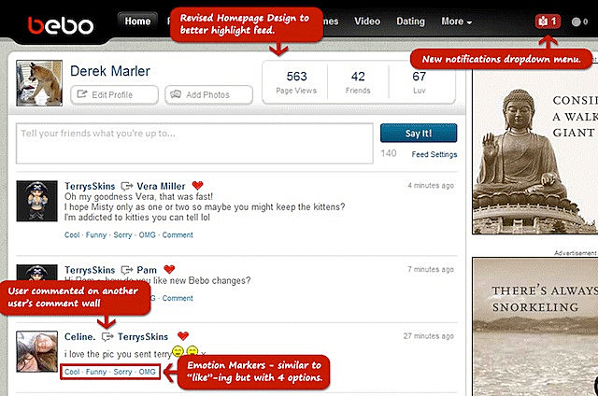View the 563 Page Views stat

pos(296,82)
